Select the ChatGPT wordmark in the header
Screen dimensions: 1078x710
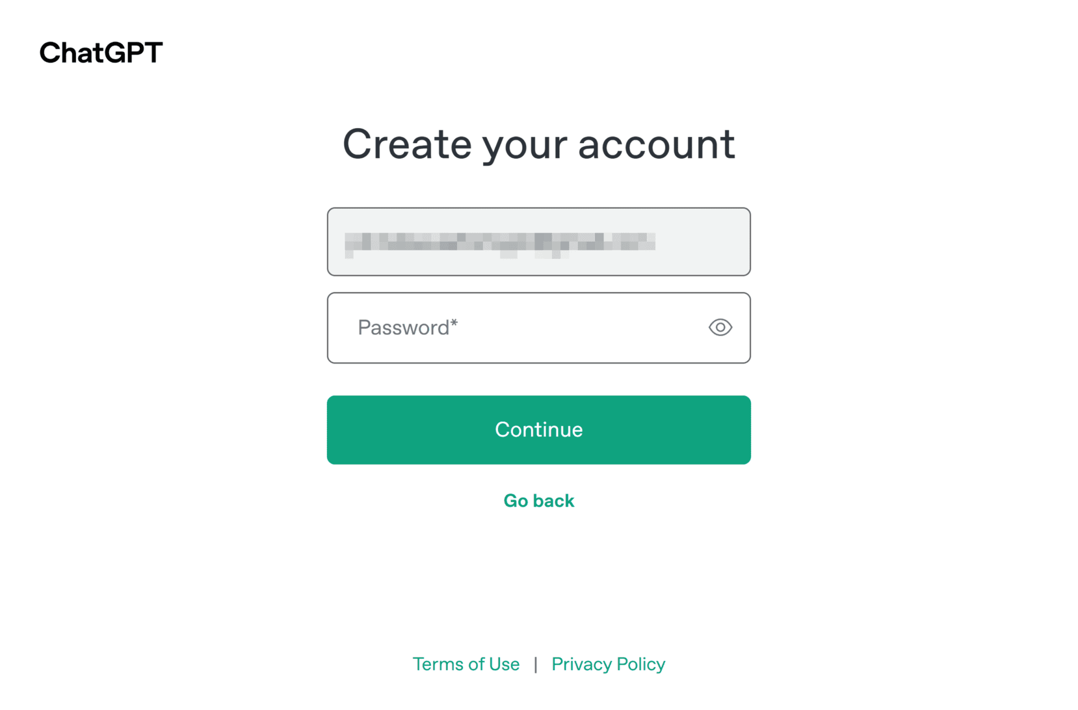click(101, 53)
